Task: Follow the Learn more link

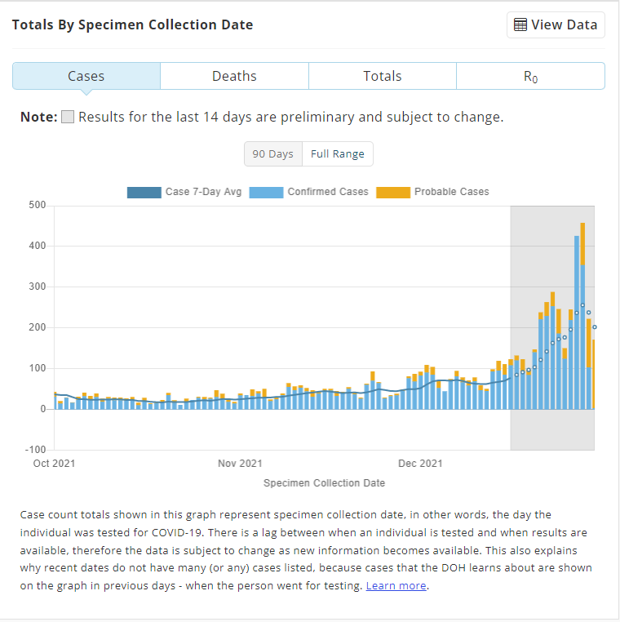Action: tap(396, 585)
